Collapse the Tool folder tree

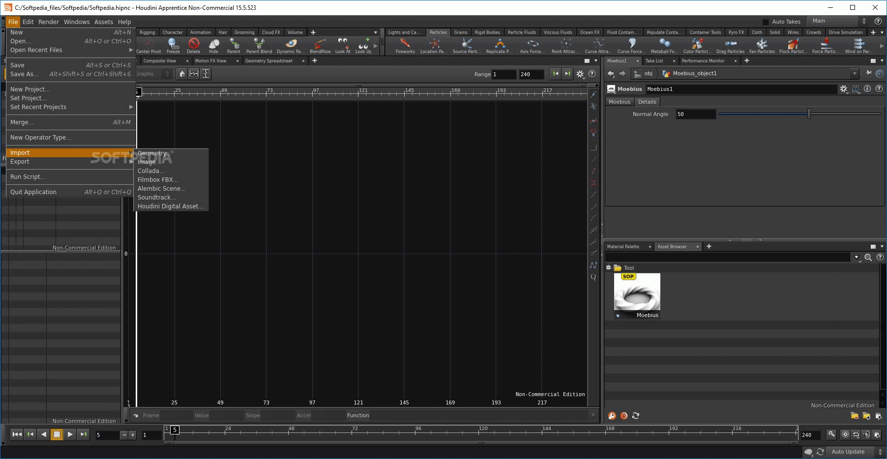coord(609,268)
